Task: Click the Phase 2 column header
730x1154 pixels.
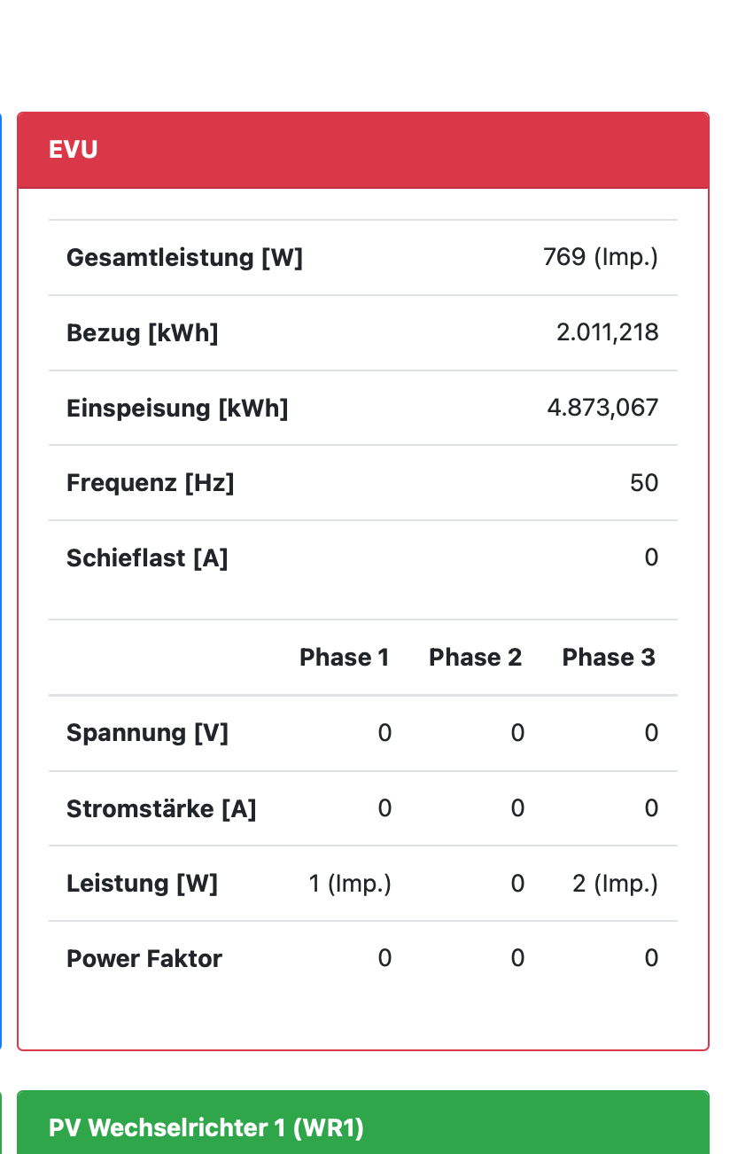Action: coord(475,658)
